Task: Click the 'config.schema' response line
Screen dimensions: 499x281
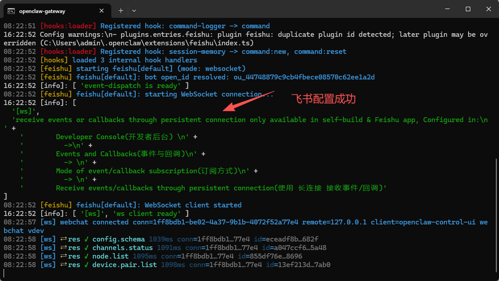Action: point(161,239)
